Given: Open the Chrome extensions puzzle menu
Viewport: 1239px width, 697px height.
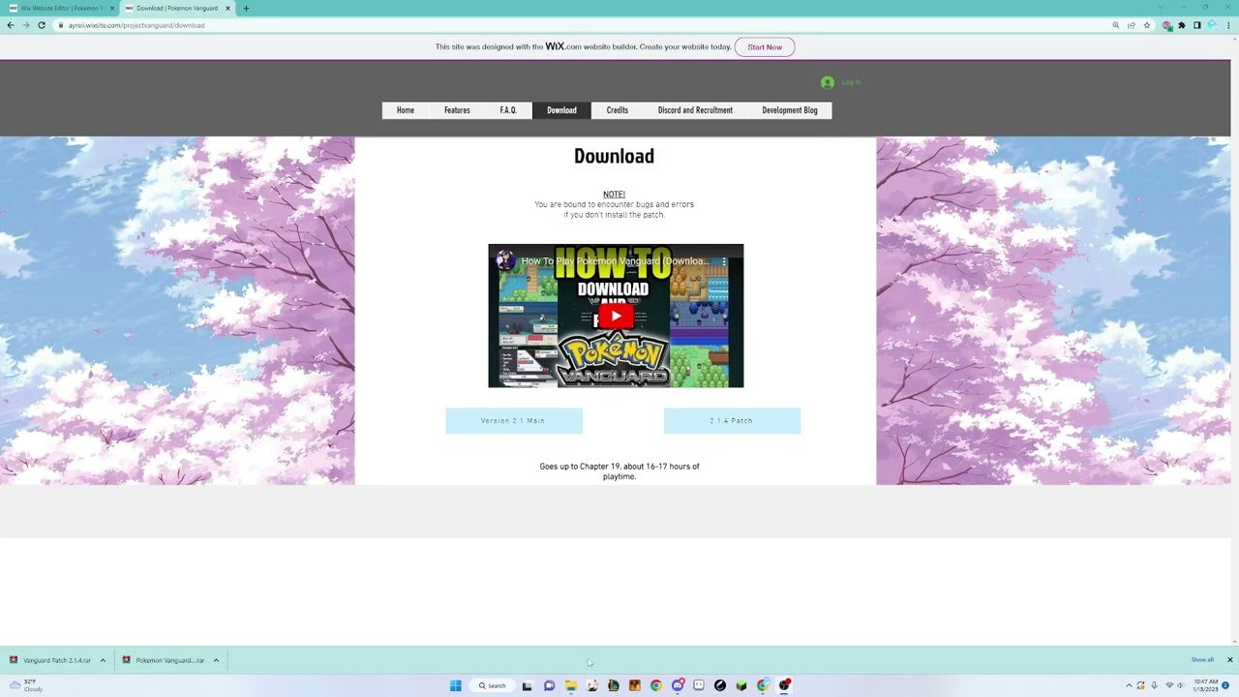Looking at the screenshot, I should (1182, 25).
